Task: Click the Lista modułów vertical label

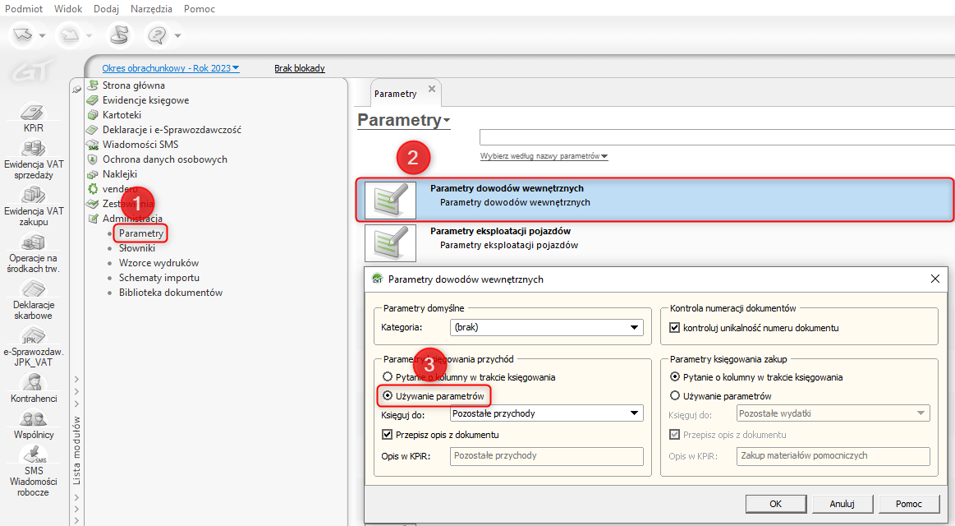Action: (76, 451)
